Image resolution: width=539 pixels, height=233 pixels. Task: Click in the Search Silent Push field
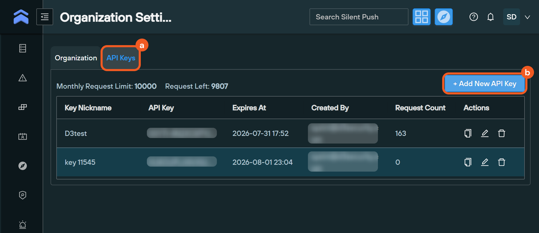pyautogui.click(x=358, y=17)
